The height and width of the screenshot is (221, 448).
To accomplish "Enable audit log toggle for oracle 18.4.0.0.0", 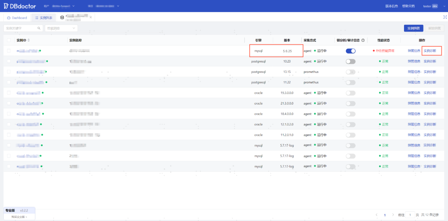I will [x=351, y=114].
